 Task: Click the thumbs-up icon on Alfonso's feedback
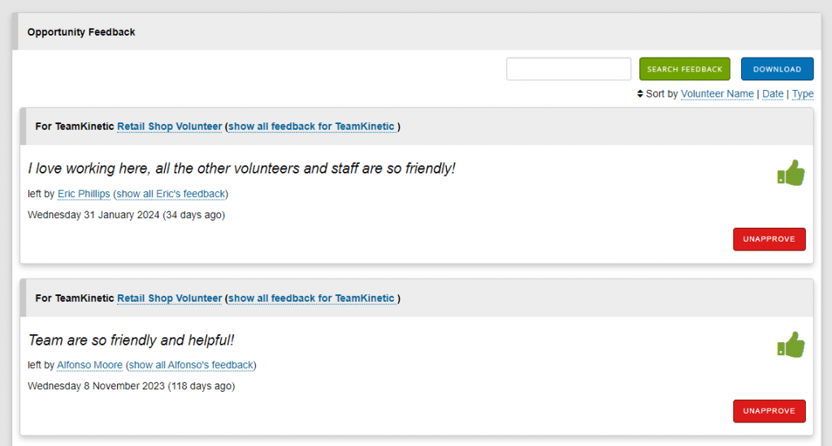(x=791, y=345)
